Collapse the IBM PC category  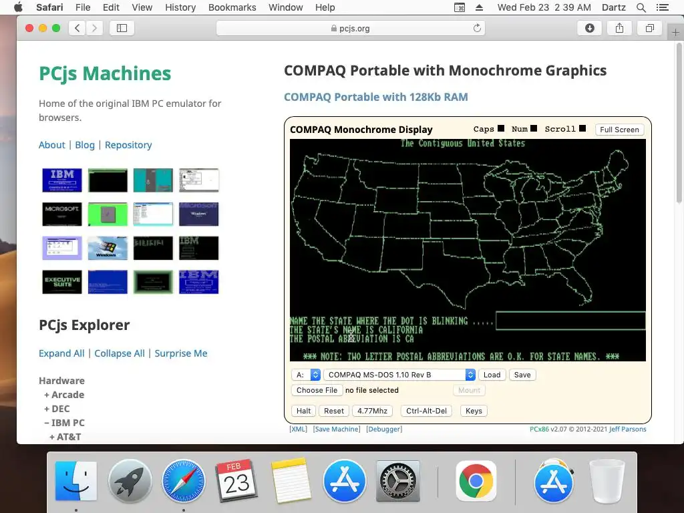pyautogui.click(x=65, y=423)
